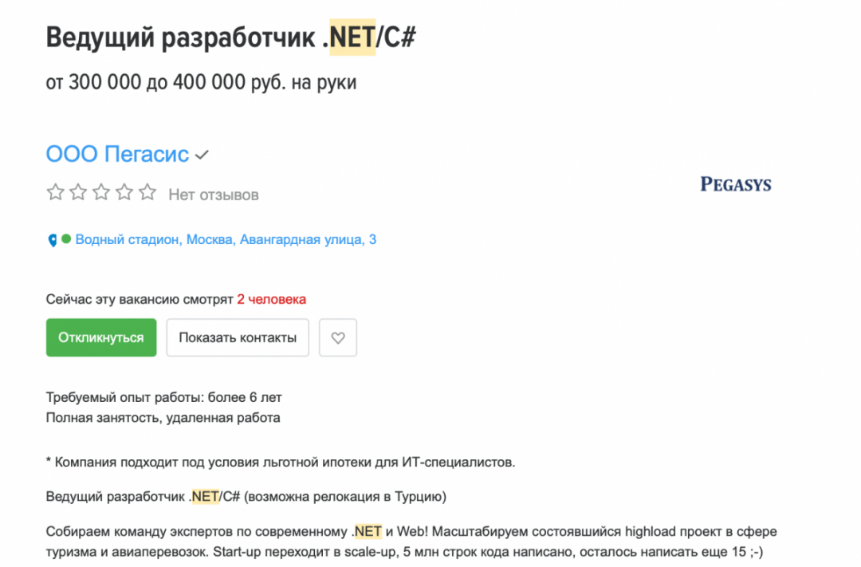Click the green metro station indicator dot
861x567 pixels.
tap(67, 239)
